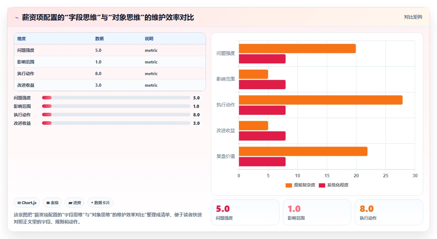
Task: Click the 维度 column header
Action: [22, 39]
